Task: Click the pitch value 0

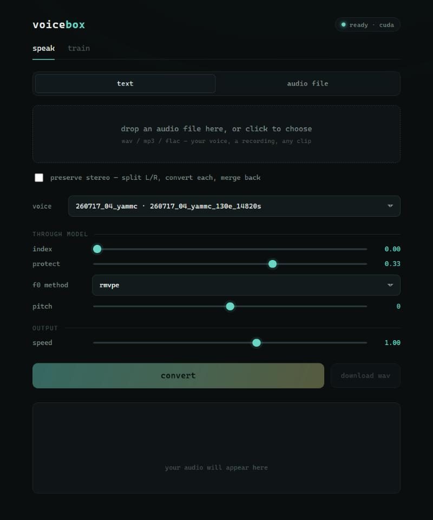Action: 398,307
